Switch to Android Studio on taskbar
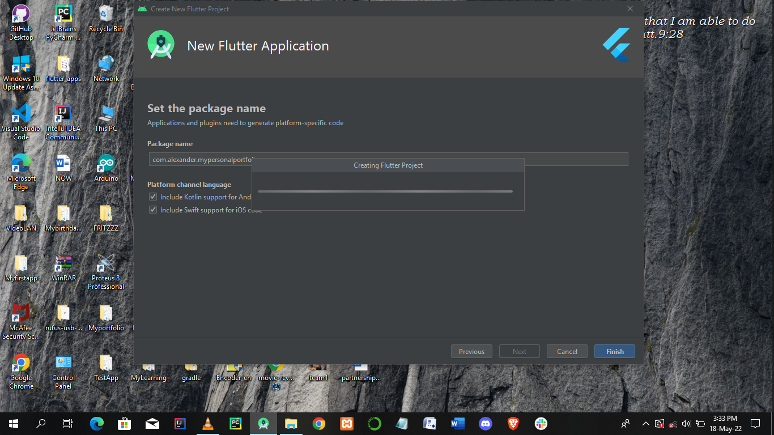 point(263,423)
